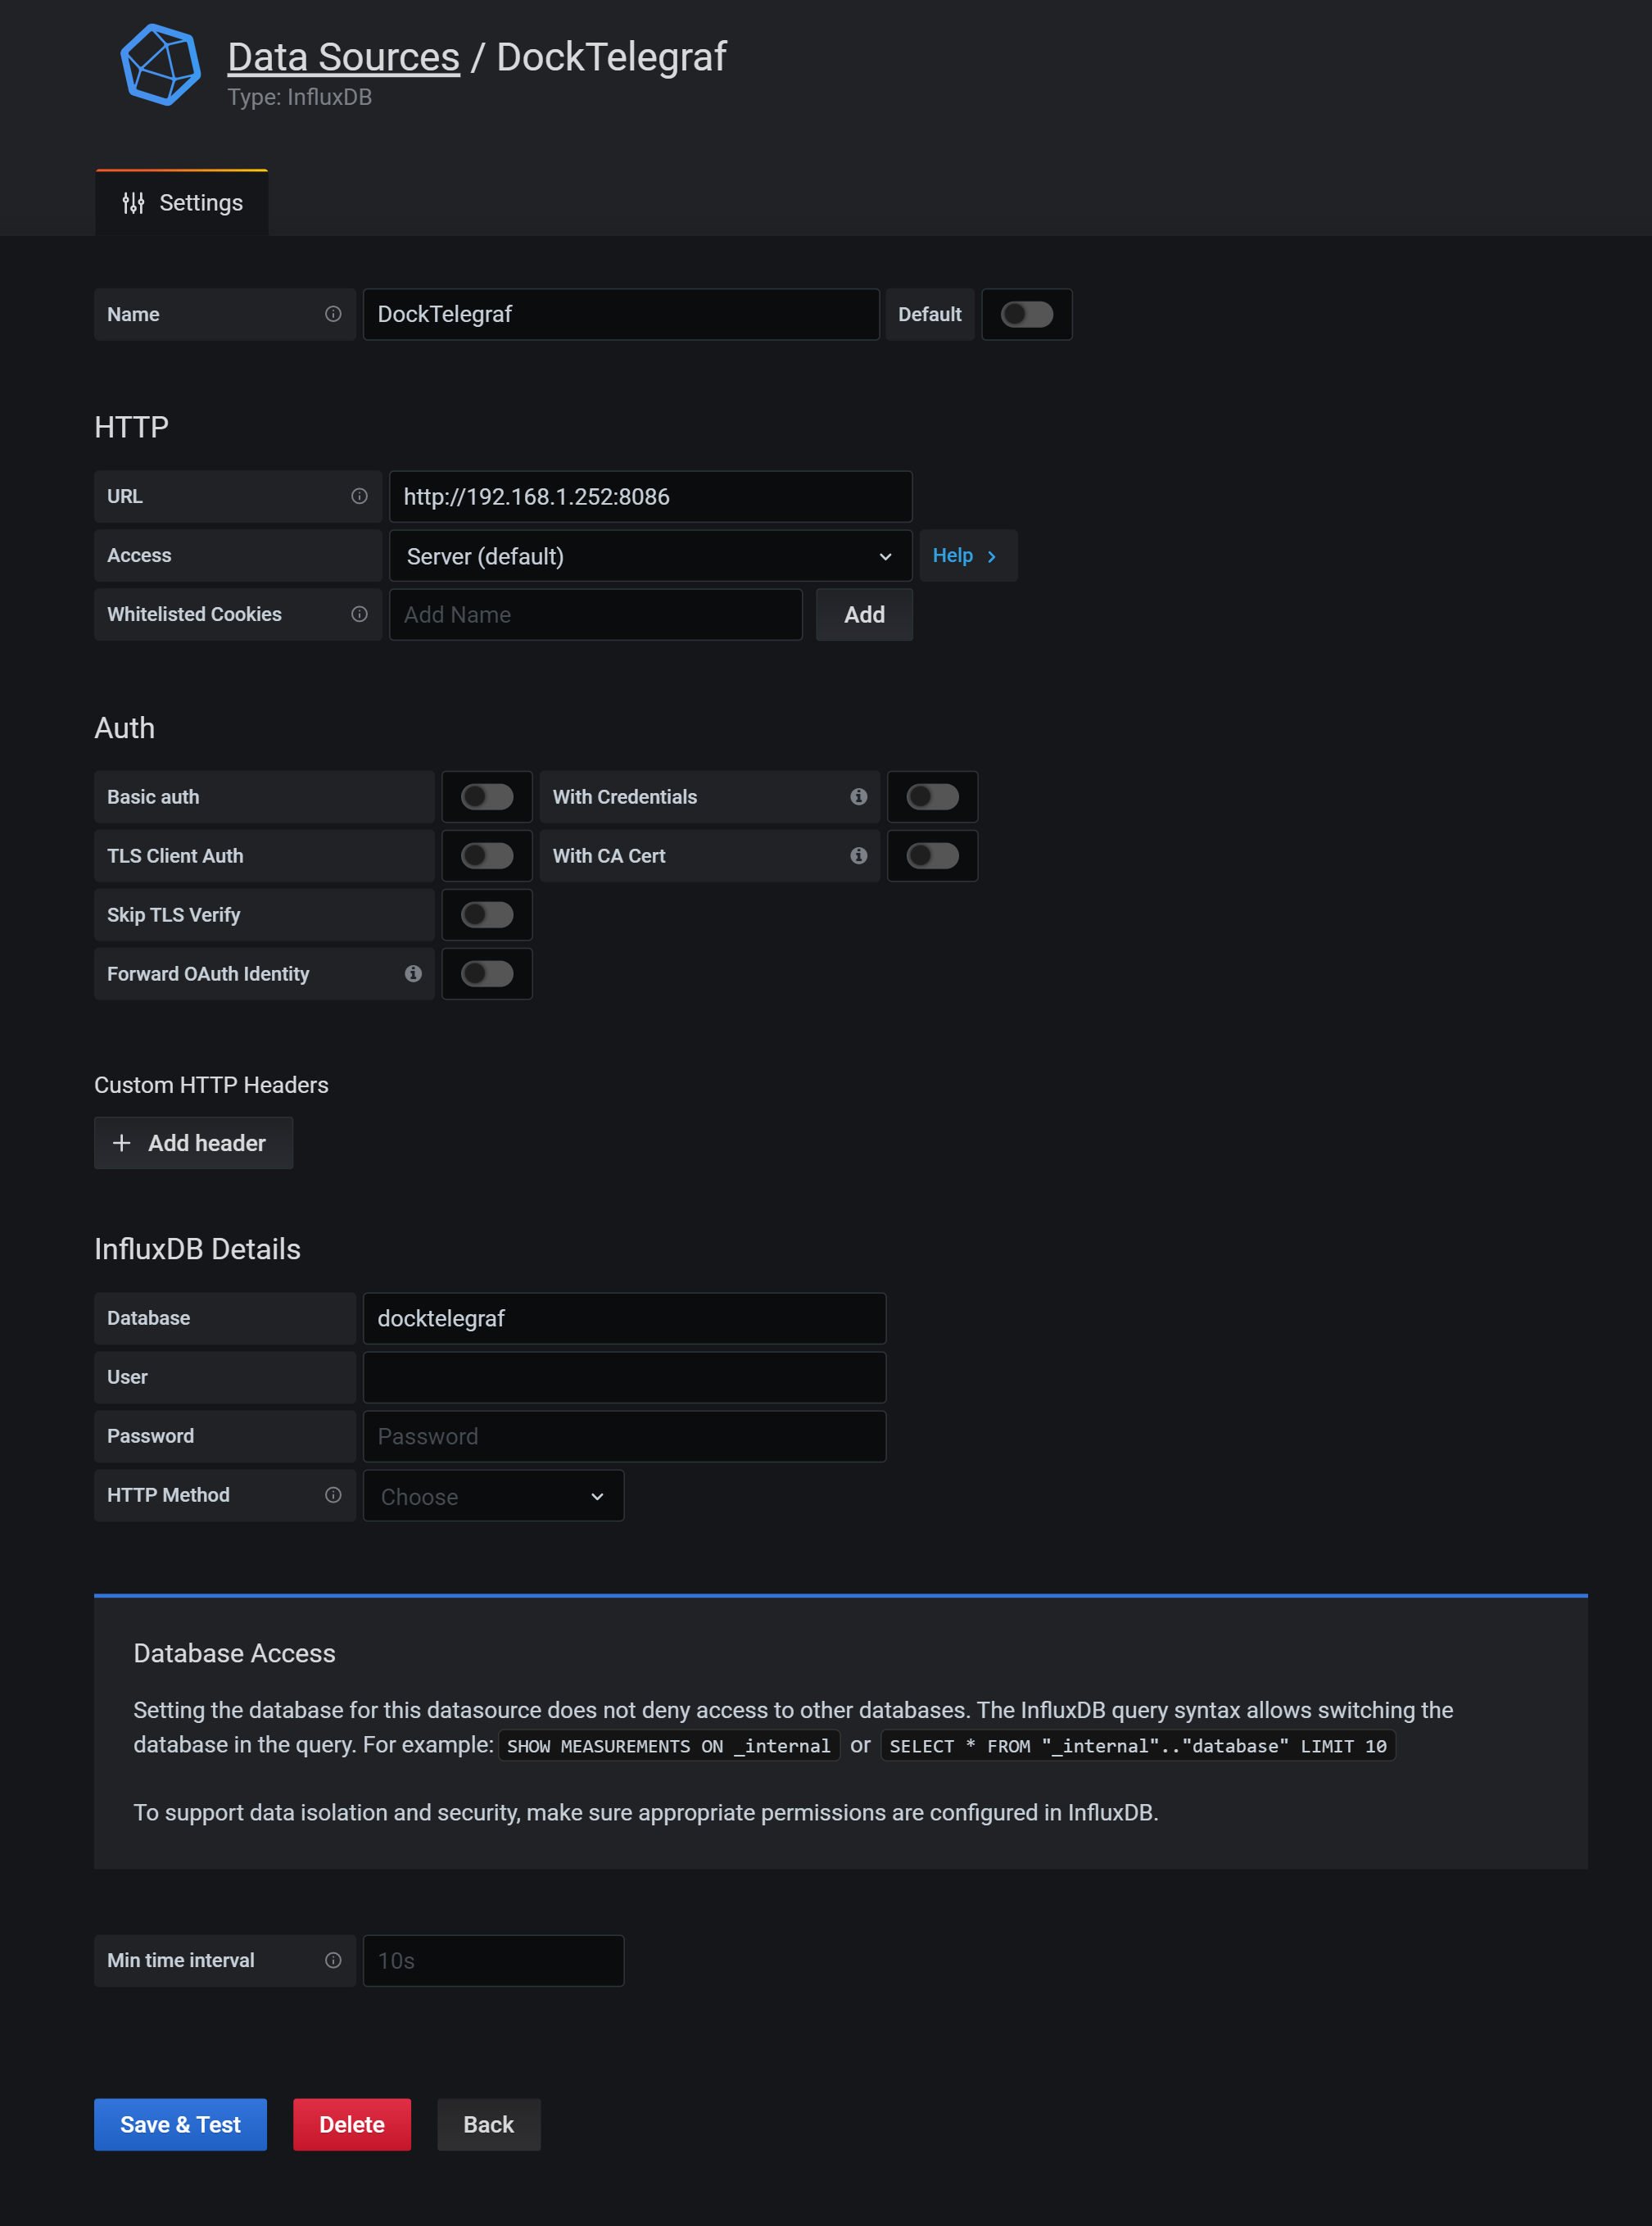The image size is (1652, 2226).
Task: Go to Data Sources breadcrumb link
Action: pos(343,57)
